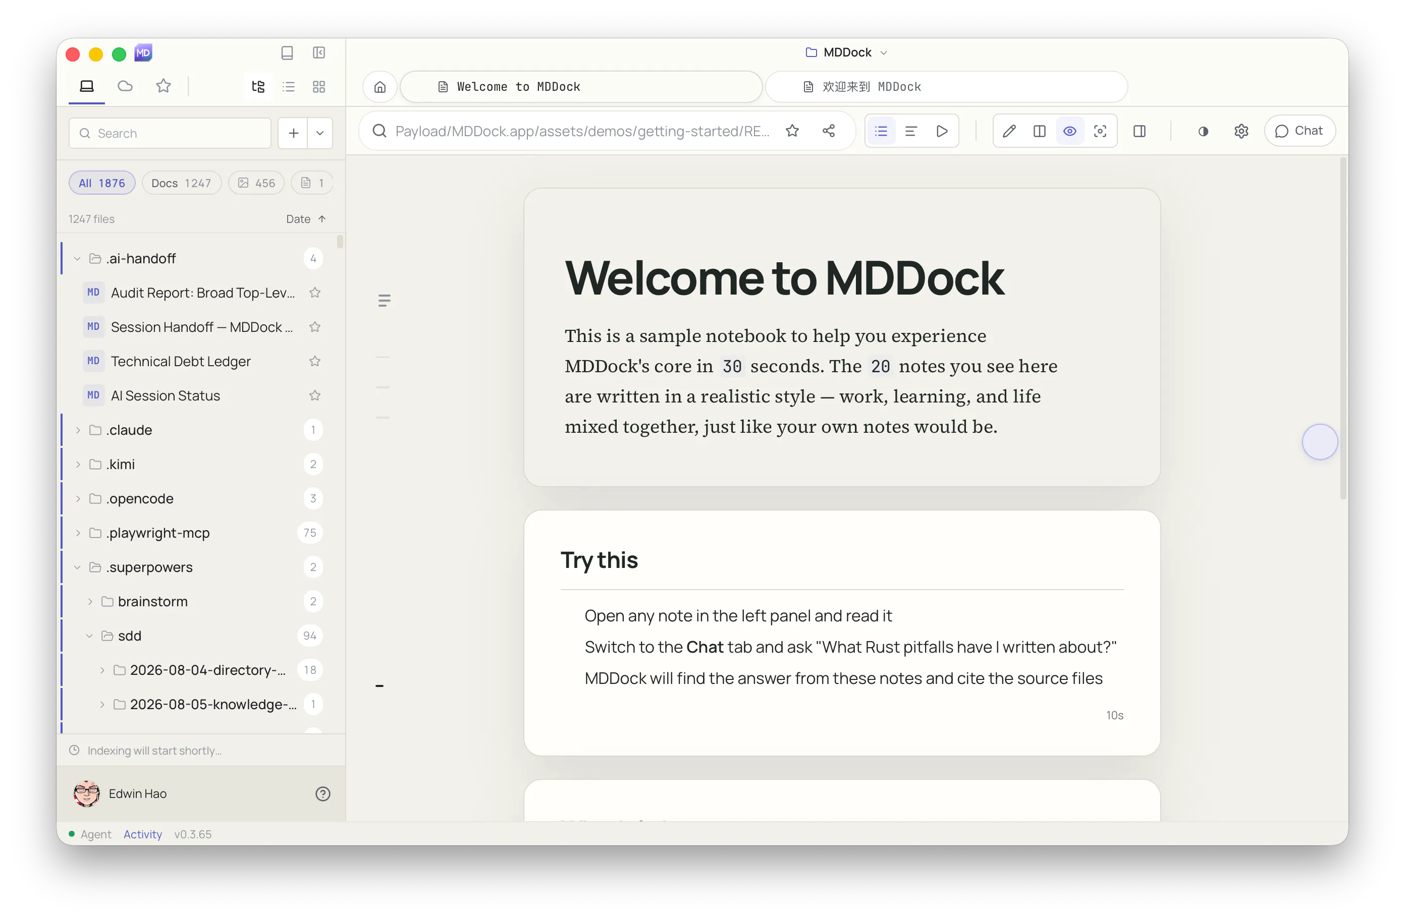Toggle the right side panel icon

click(x=1140, y=131)
